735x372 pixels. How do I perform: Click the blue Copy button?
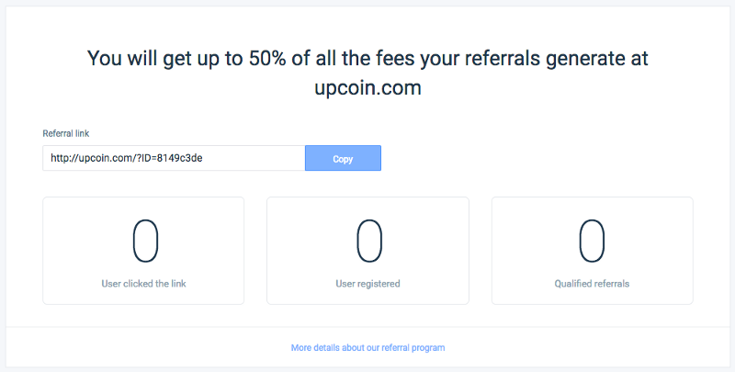[x=343, y=158]
